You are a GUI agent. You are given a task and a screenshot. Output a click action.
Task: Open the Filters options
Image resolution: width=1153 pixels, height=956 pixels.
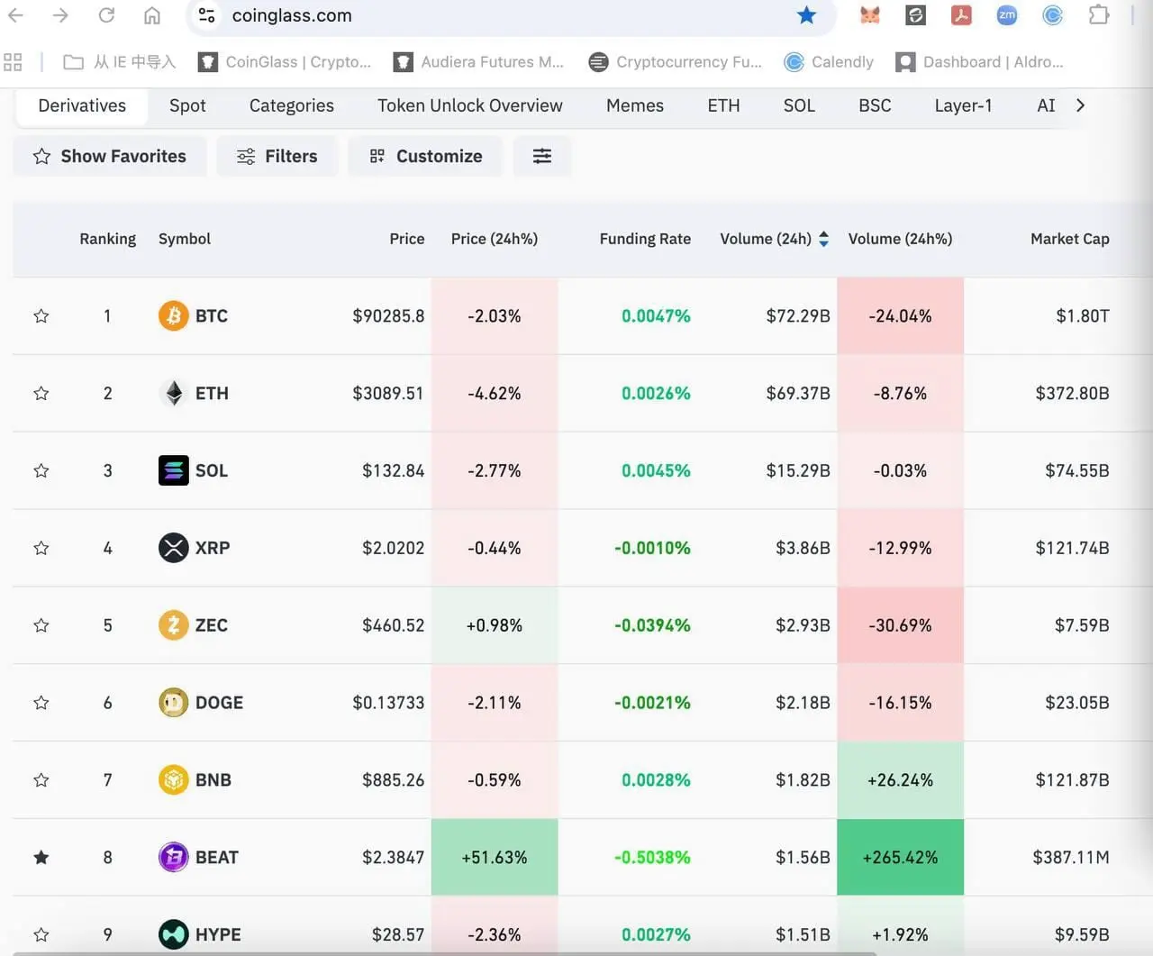point(277,156)
